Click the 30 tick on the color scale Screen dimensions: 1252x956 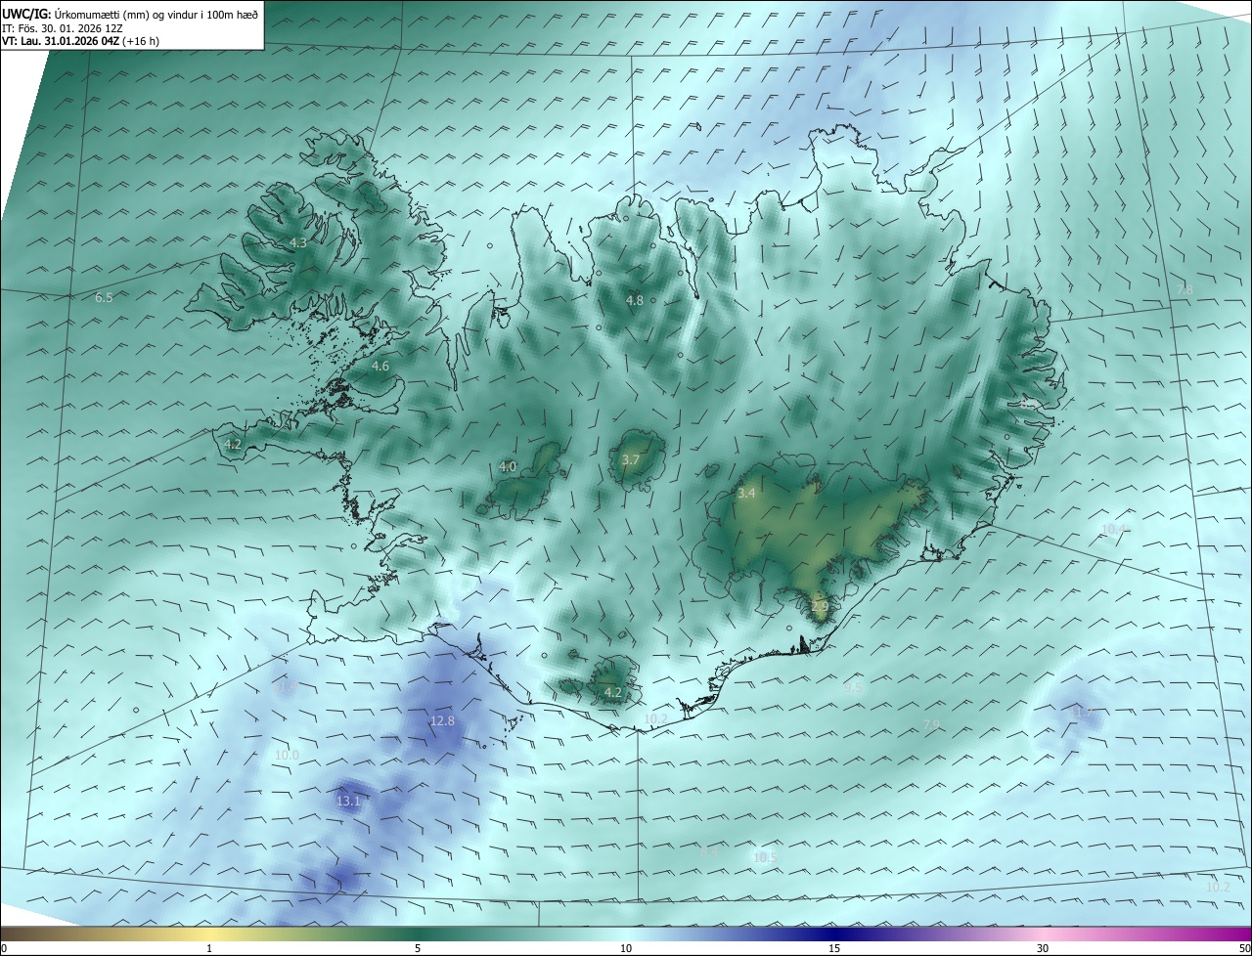pos(1043,948)
